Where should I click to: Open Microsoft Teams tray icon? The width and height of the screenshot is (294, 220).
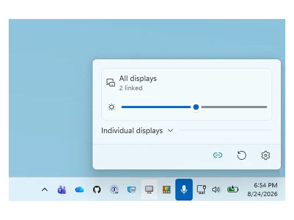tap(62, 190)
